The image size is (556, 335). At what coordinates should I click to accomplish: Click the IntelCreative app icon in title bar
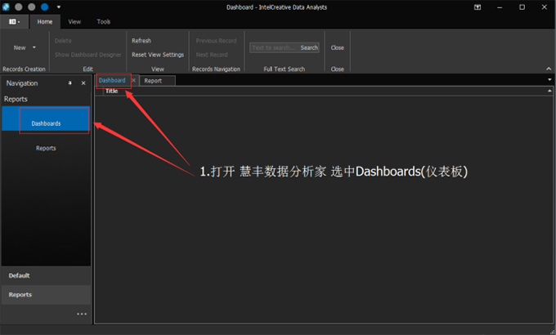click(6, 7)
